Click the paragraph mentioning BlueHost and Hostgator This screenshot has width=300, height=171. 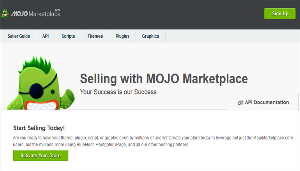[153, 141]
